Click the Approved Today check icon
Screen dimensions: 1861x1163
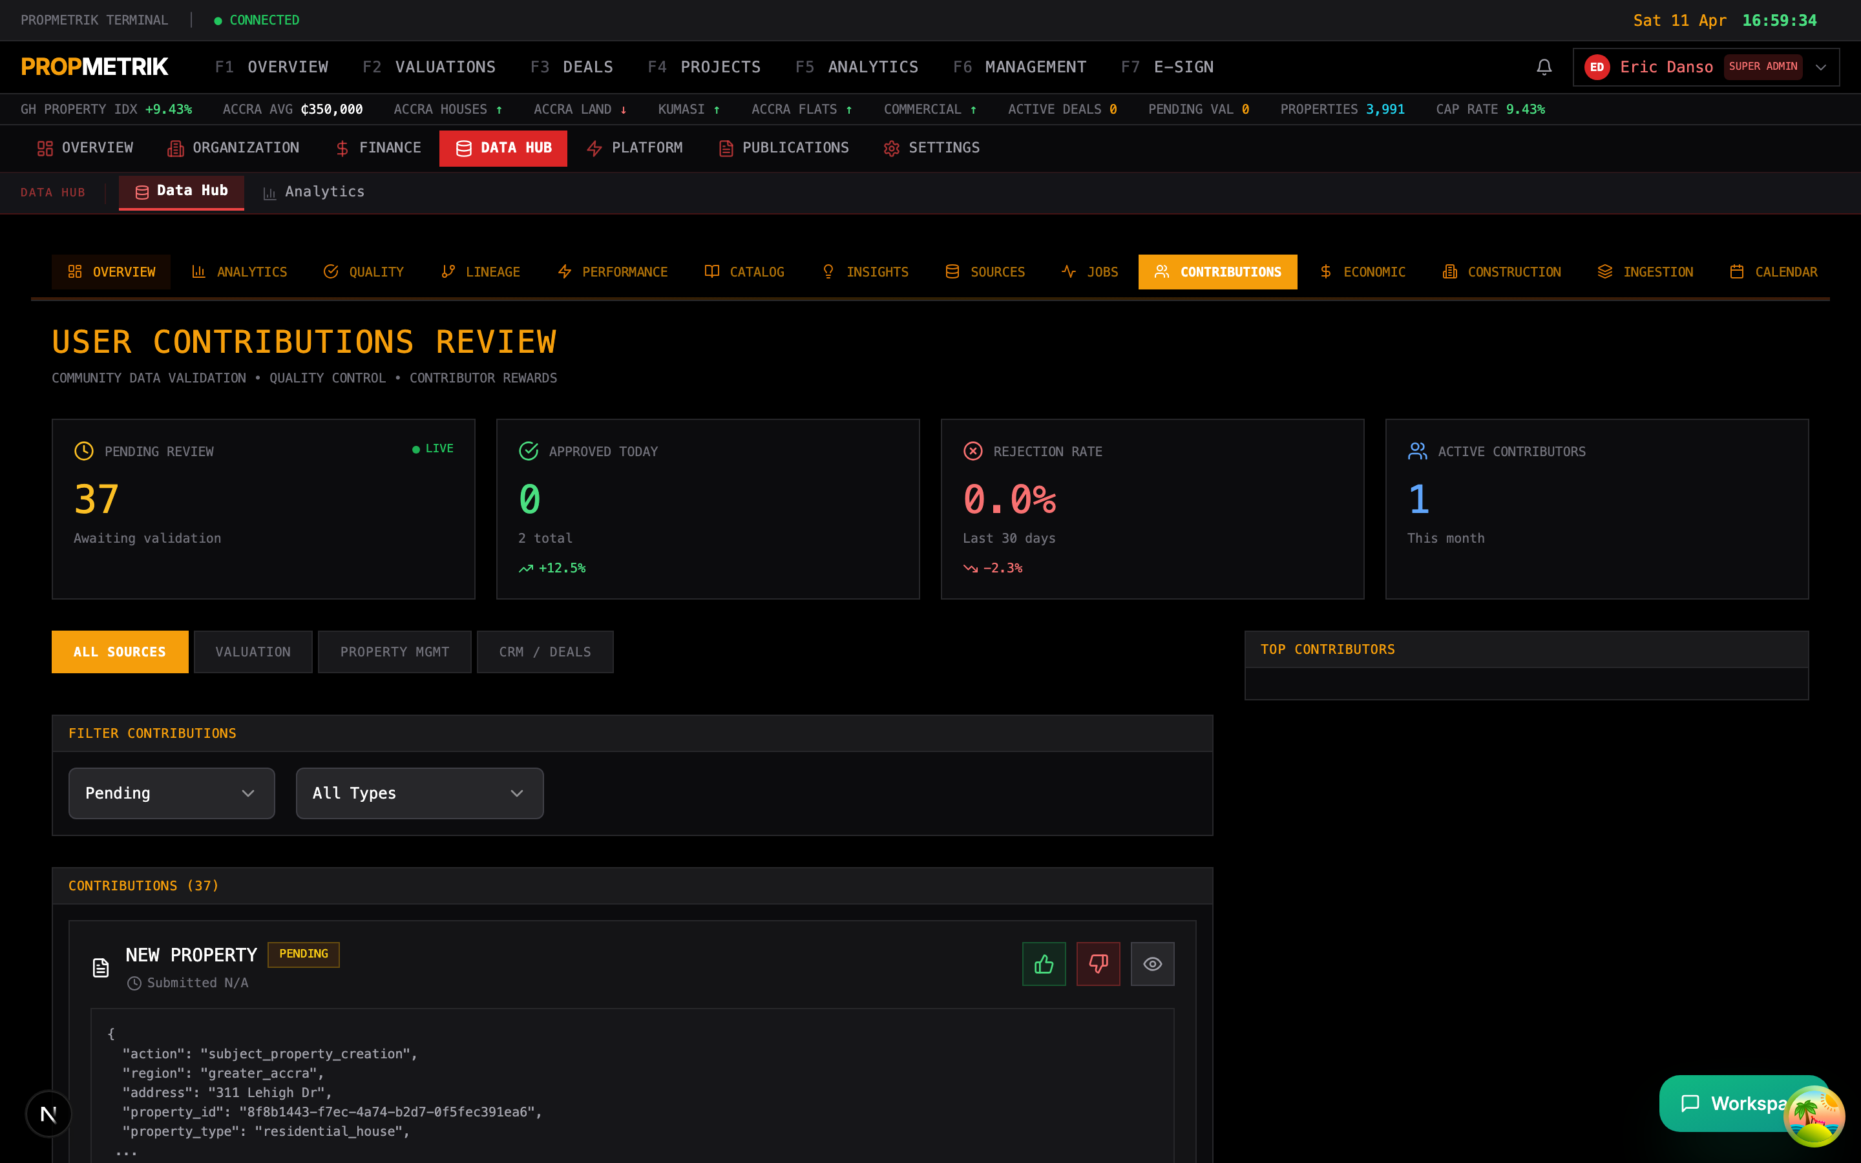[x=529, y=451]
